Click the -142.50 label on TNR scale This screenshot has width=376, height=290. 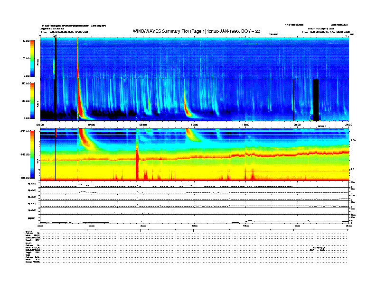click(25, 154)
